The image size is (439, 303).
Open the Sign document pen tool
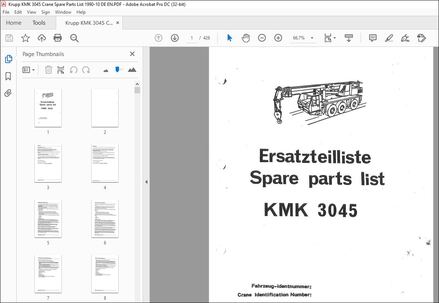pos(405,38)
